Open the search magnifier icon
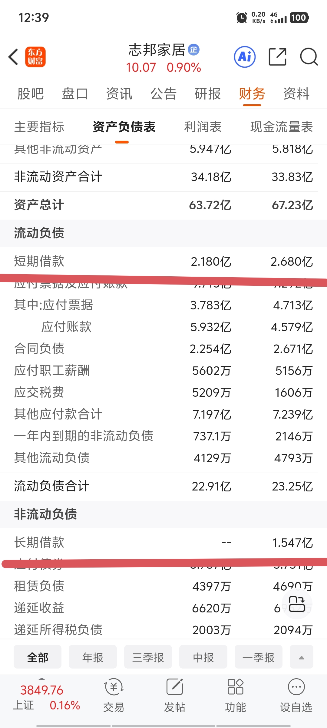The width and height of the screenshot is (327, 728). [x=309, y=57]
